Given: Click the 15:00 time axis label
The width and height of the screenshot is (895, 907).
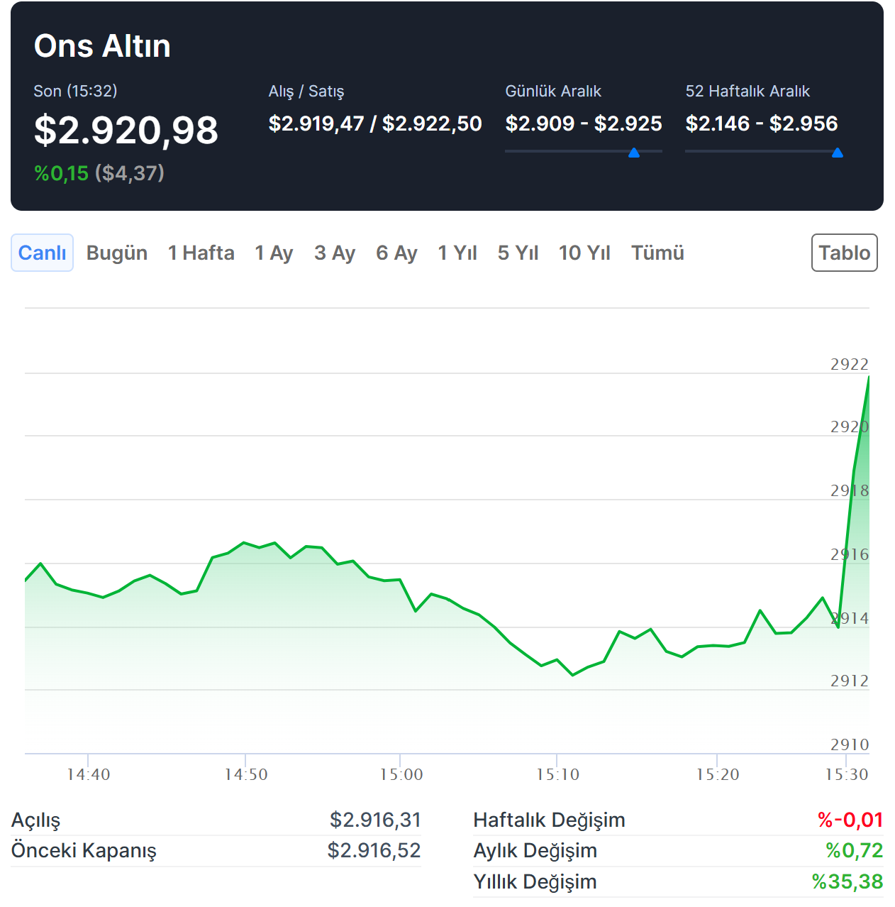Looking at the screenshot, I should point(401,774).
